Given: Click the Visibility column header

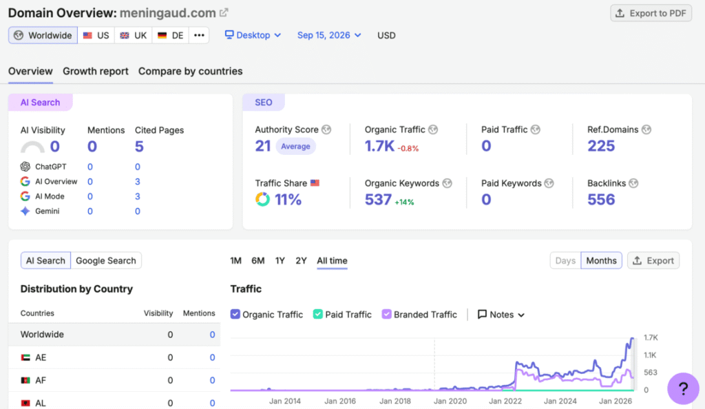Looking at the screenshot, I should [x=158, y=313].
